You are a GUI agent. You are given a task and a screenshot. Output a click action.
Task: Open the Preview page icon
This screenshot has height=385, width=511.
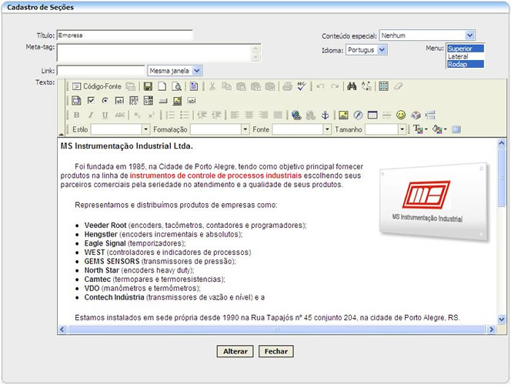click(177, 86)
